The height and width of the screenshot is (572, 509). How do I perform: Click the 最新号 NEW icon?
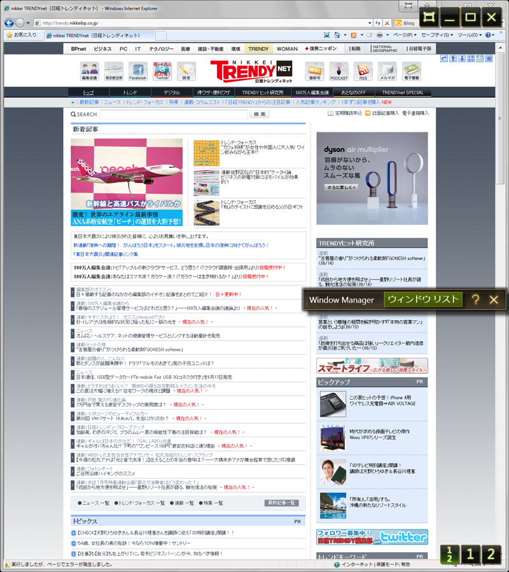(x=314, y=71)
